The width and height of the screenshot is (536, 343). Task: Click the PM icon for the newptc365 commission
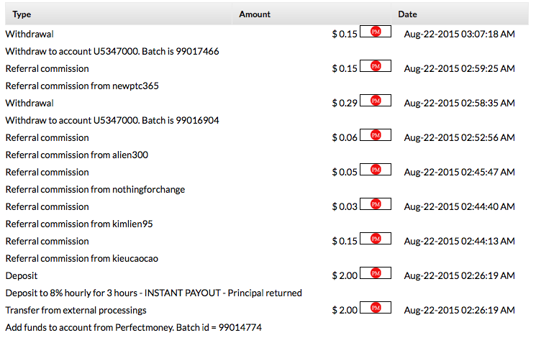pyautogui.click(x=375, y=66)
